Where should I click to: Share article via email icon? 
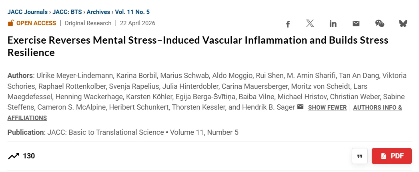pyautogui.click(x=356, y=24)
